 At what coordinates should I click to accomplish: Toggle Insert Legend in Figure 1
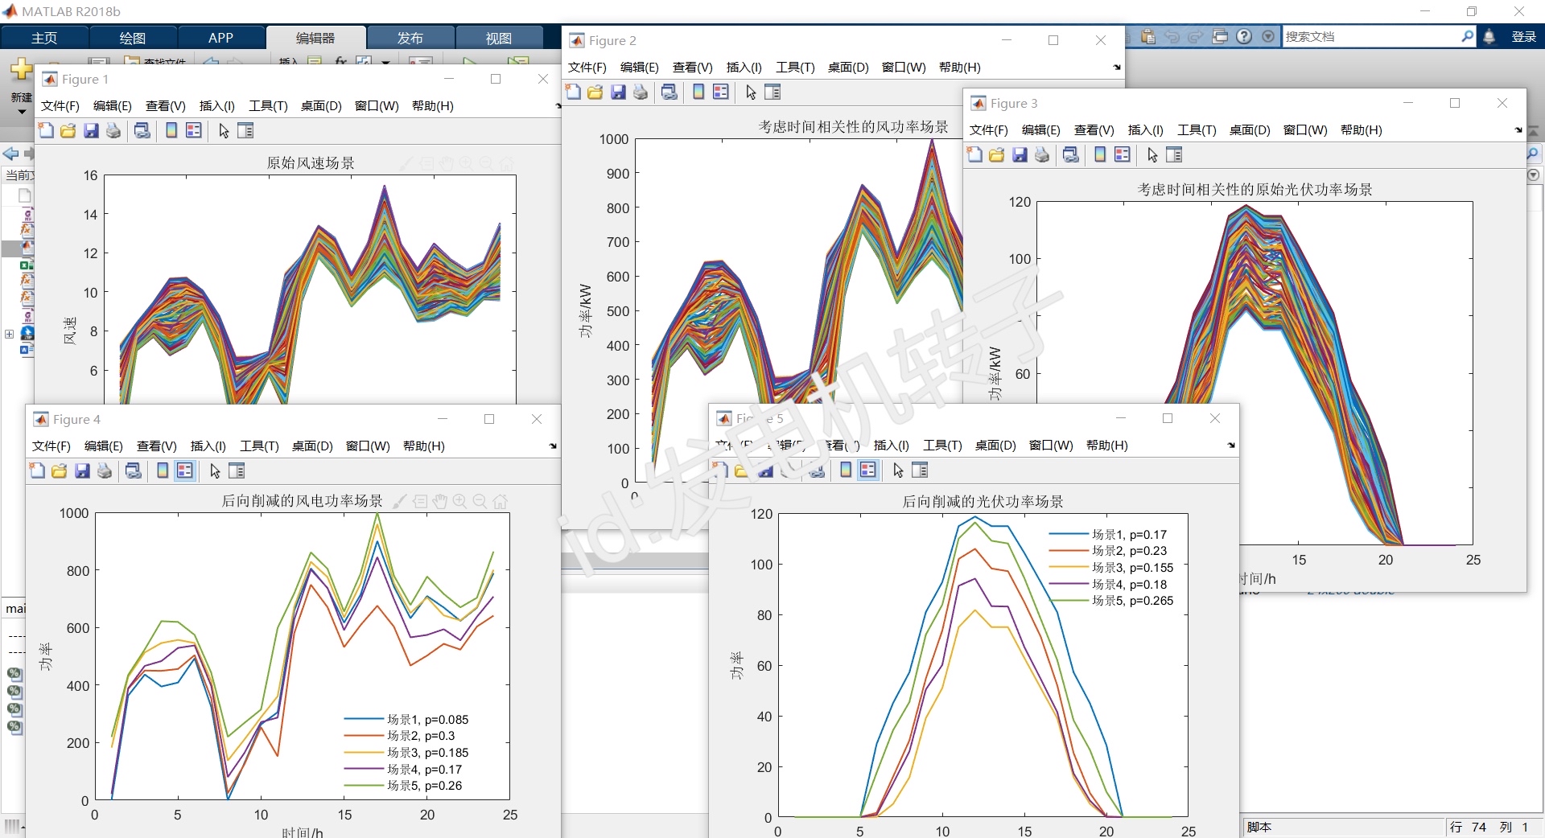click(194, 130)
